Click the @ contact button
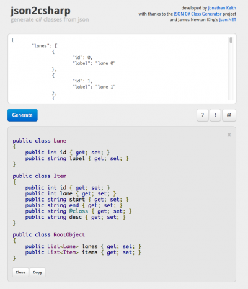This screenshot has width=248, height=289. point(229,115)
